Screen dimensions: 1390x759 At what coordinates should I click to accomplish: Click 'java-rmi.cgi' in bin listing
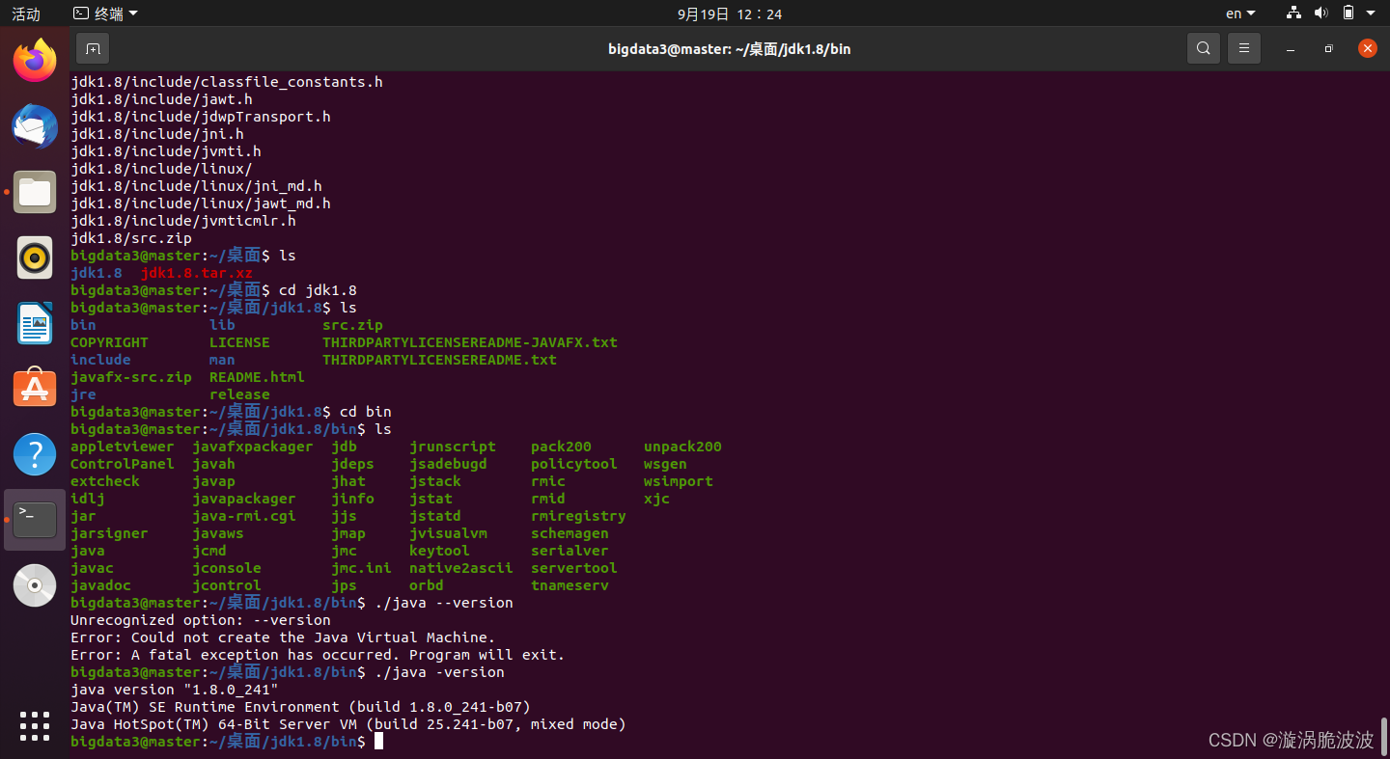pos(244,516)
